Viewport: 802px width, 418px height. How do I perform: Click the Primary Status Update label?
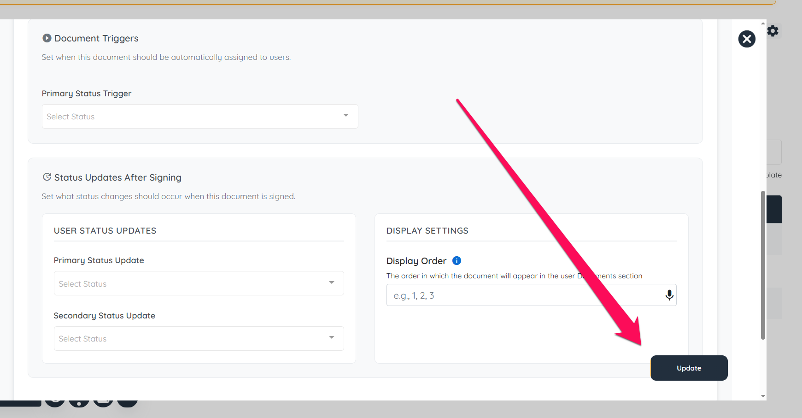(99, 260)
